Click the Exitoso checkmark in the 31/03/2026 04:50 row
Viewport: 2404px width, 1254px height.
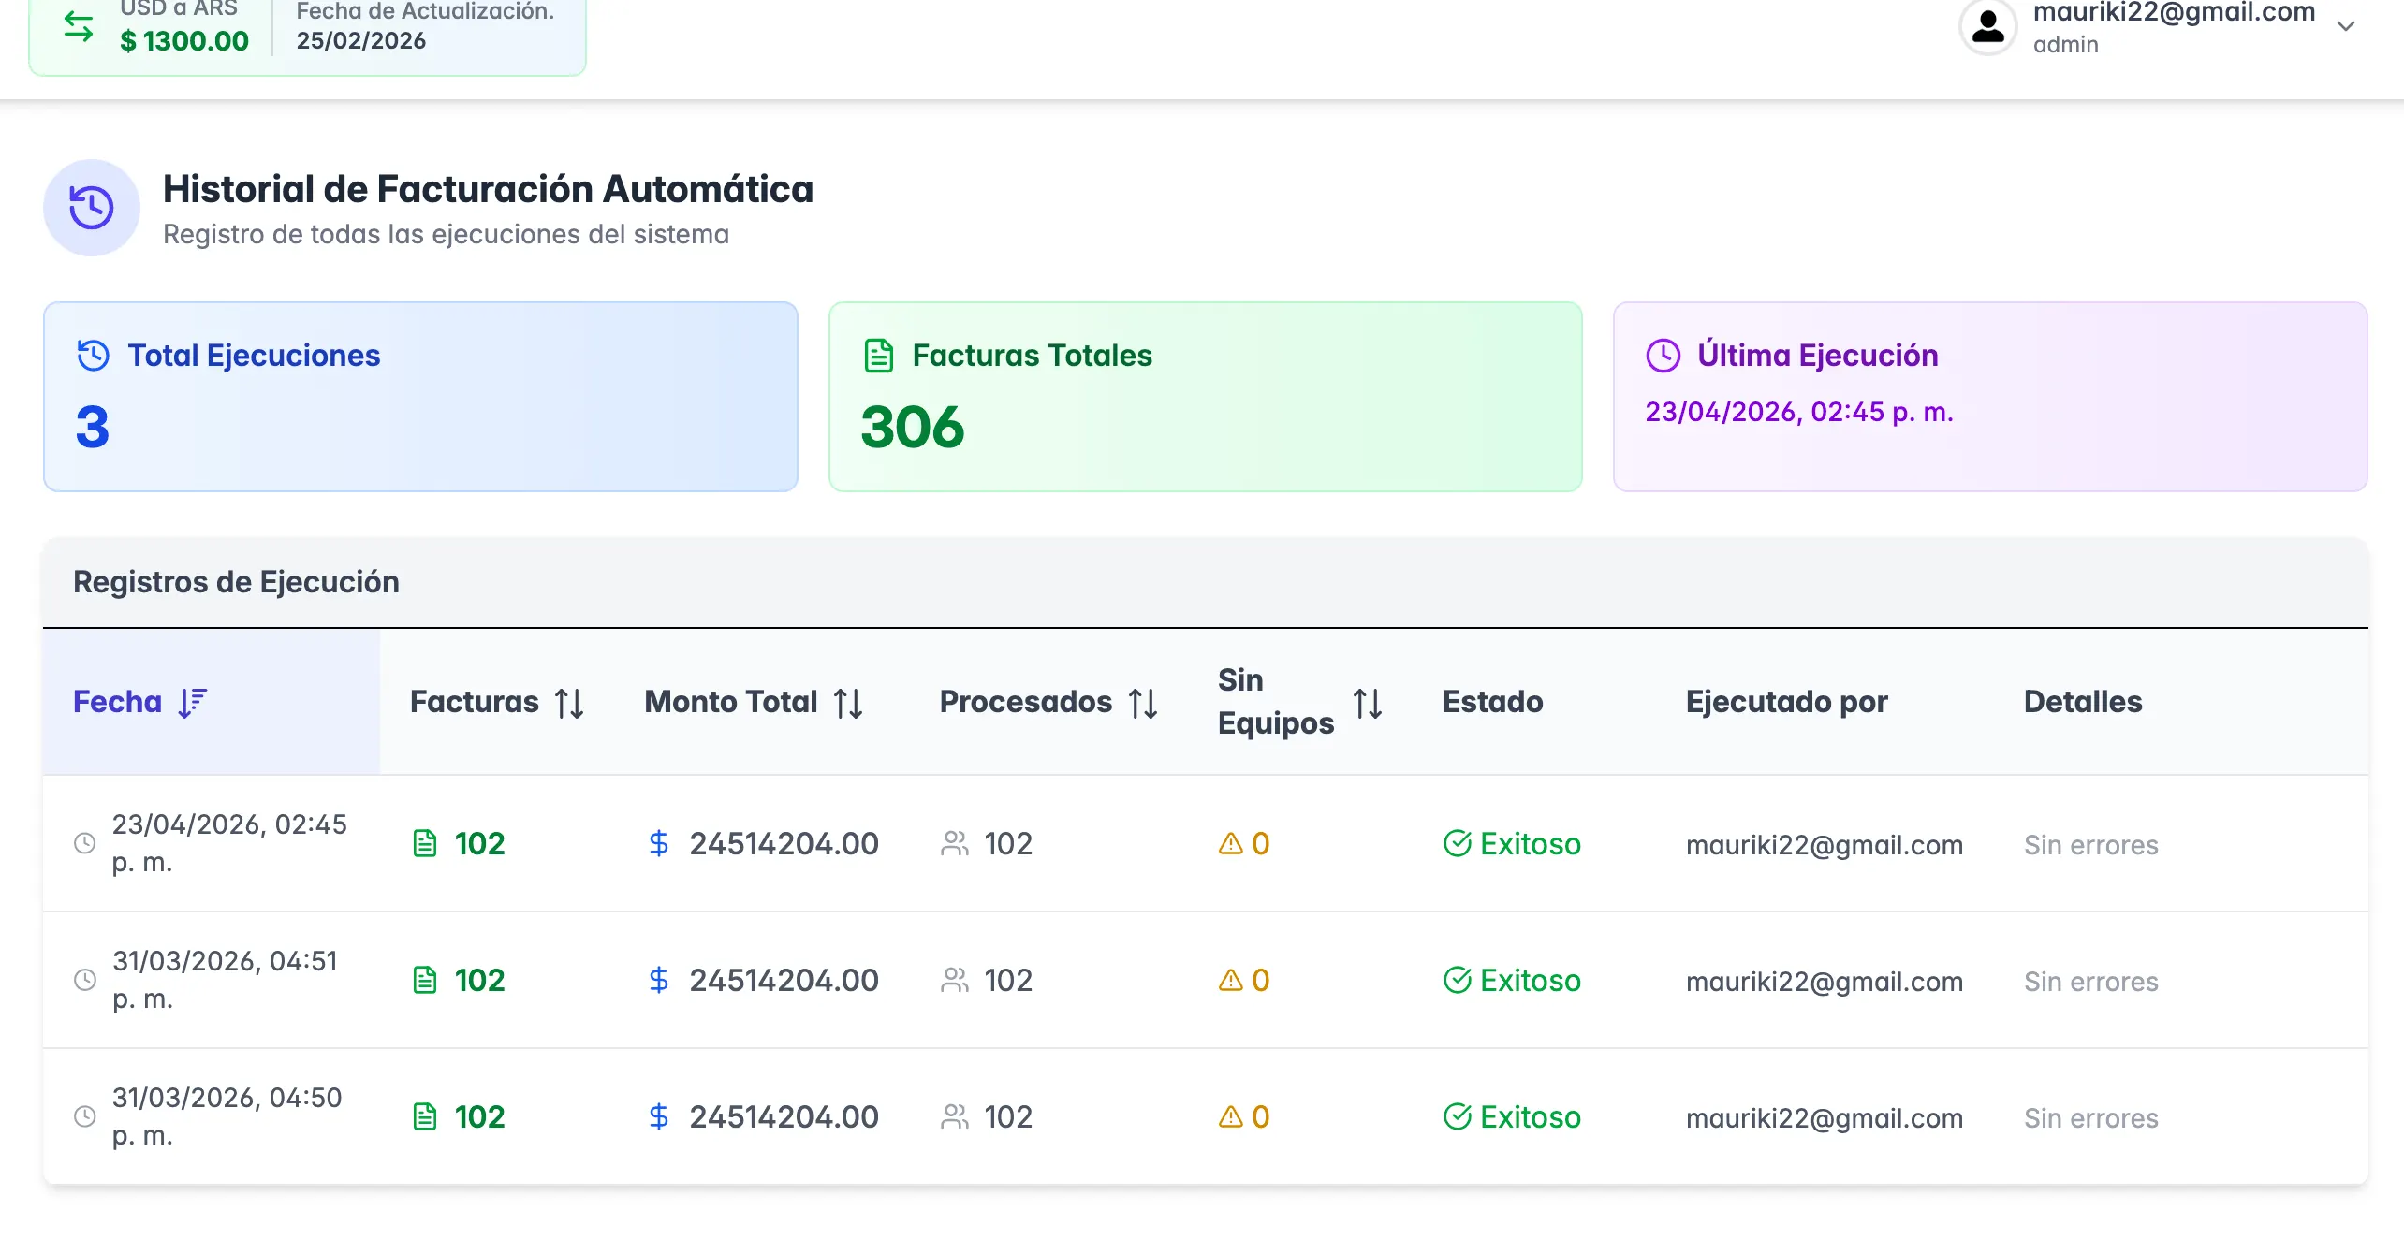click(1457, 1116)
